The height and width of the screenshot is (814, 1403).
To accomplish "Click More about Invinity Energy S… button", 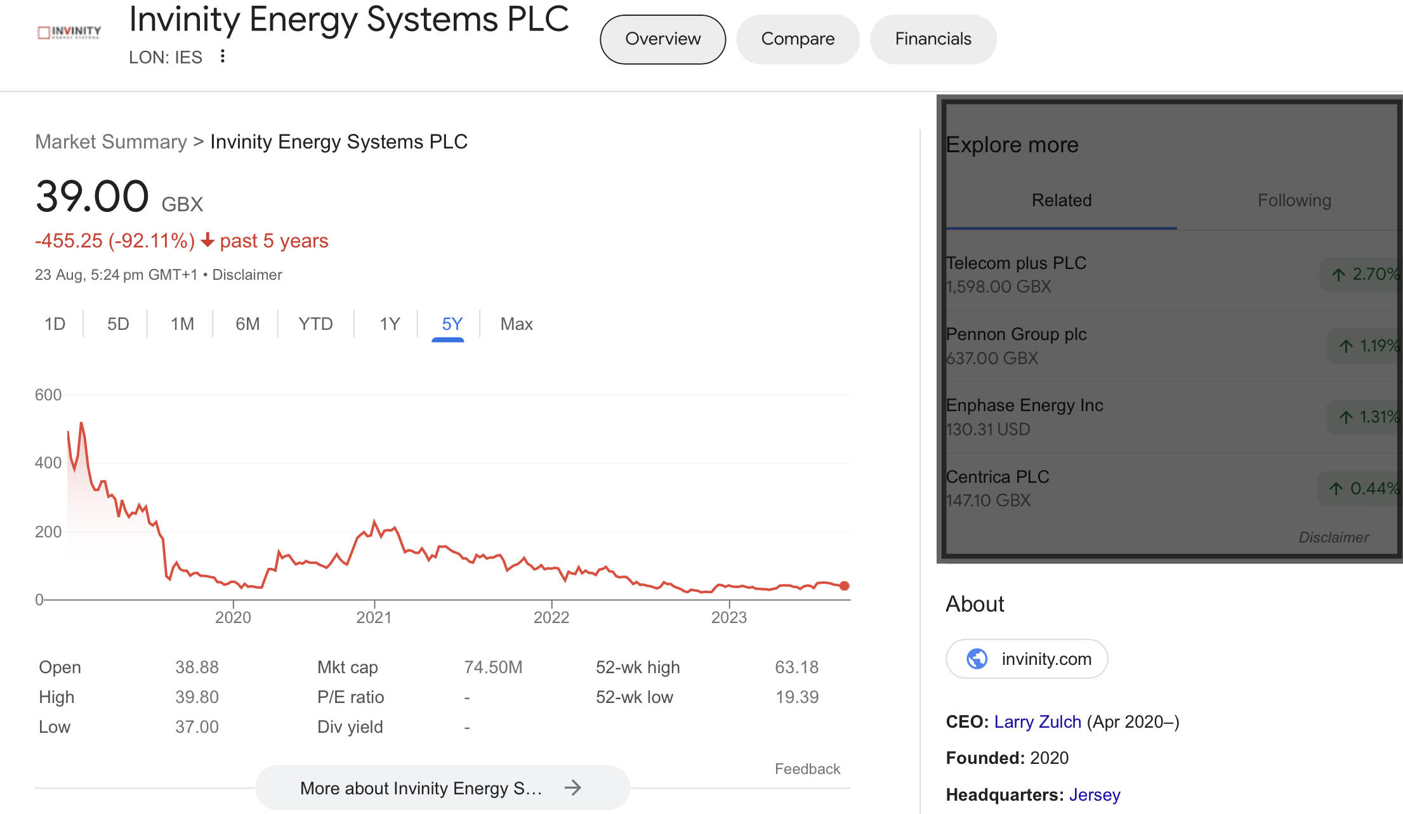I will pyautogui.click(x=442, y=788).
